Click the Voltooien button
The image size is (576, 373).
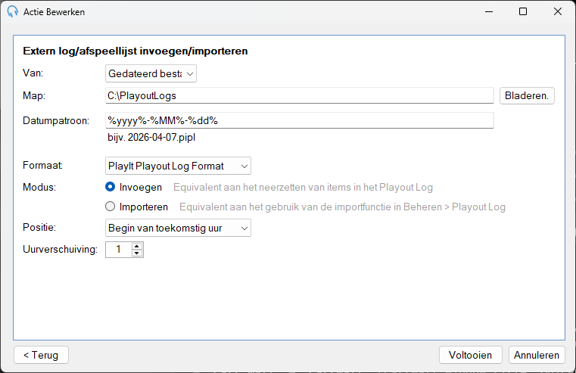point(470,355)
